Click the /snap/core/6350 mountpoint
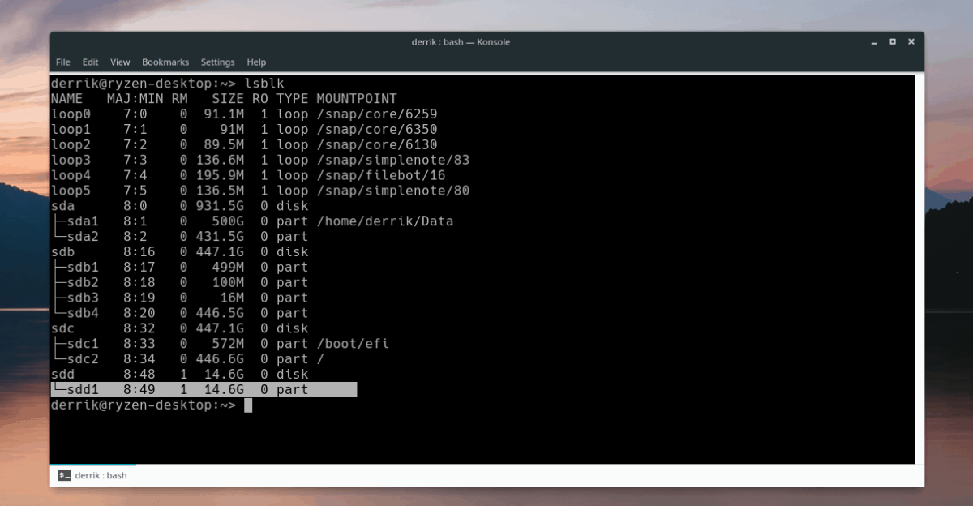The height and width of the screenshot is (506, 973). point(377,130)
